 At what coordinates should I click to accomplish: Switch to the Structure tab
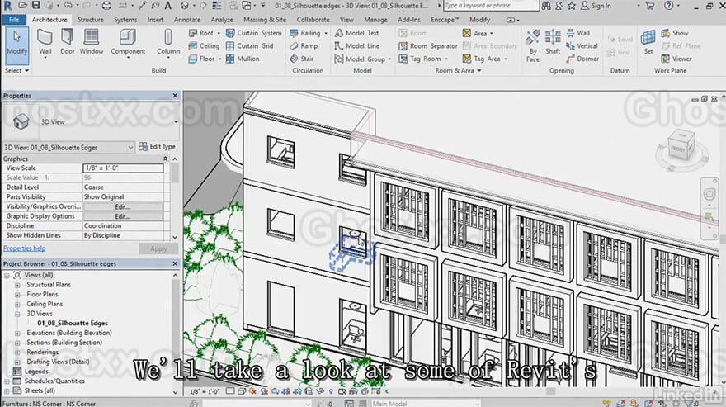[x=90, y=20]
